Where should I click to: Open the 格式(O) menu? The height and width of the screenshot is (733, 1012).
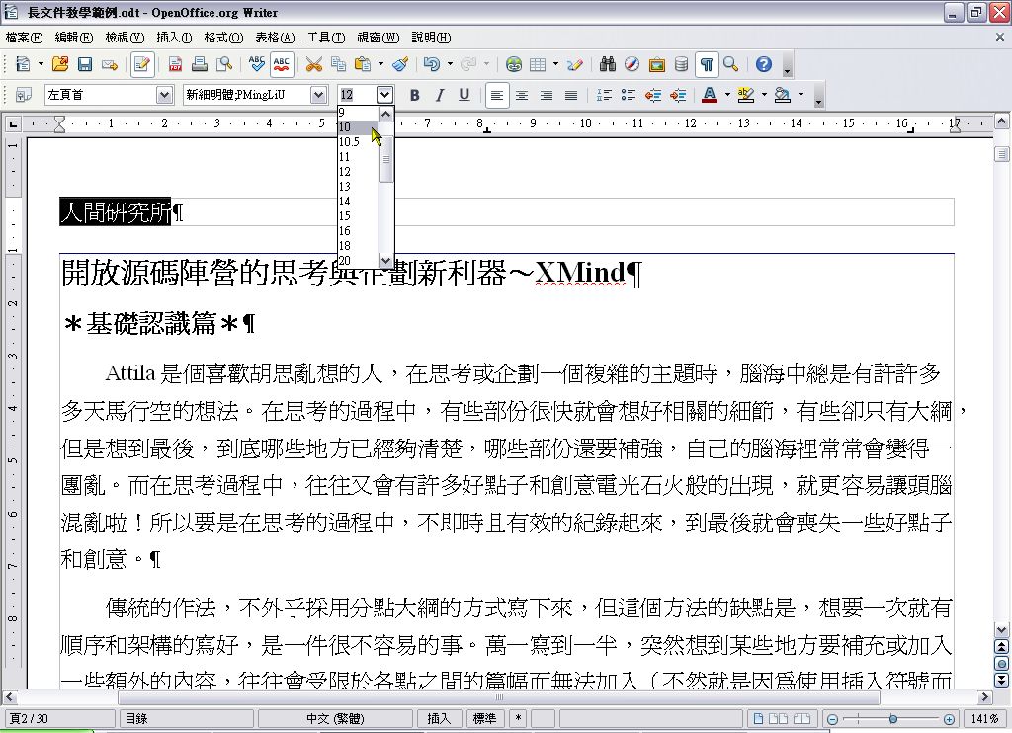pos(223,38)
